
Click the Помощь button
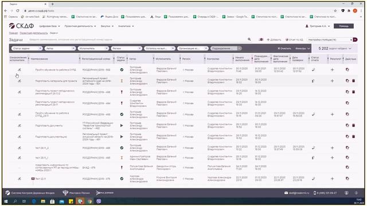[x=343, y=26]
